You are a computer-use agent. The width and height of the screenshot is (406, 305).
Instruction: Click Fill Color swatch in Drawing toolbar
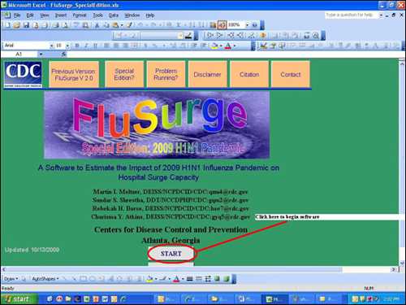(x=149, y=278)
